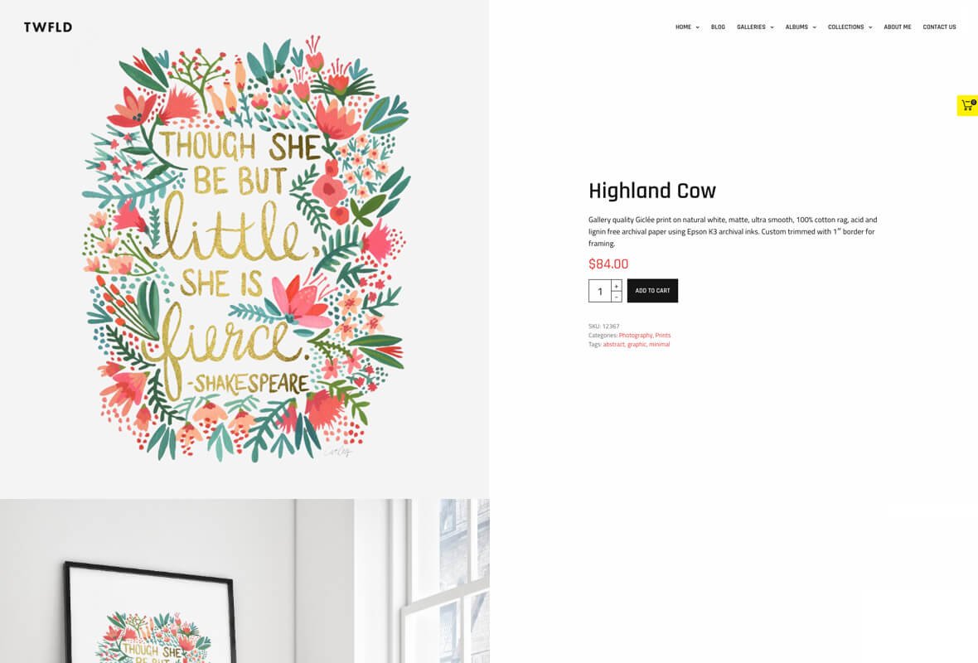Expand the Albums menu chevron
Image resolution: width=978 pixels, height=663 pixels.
tap(815, 27)
